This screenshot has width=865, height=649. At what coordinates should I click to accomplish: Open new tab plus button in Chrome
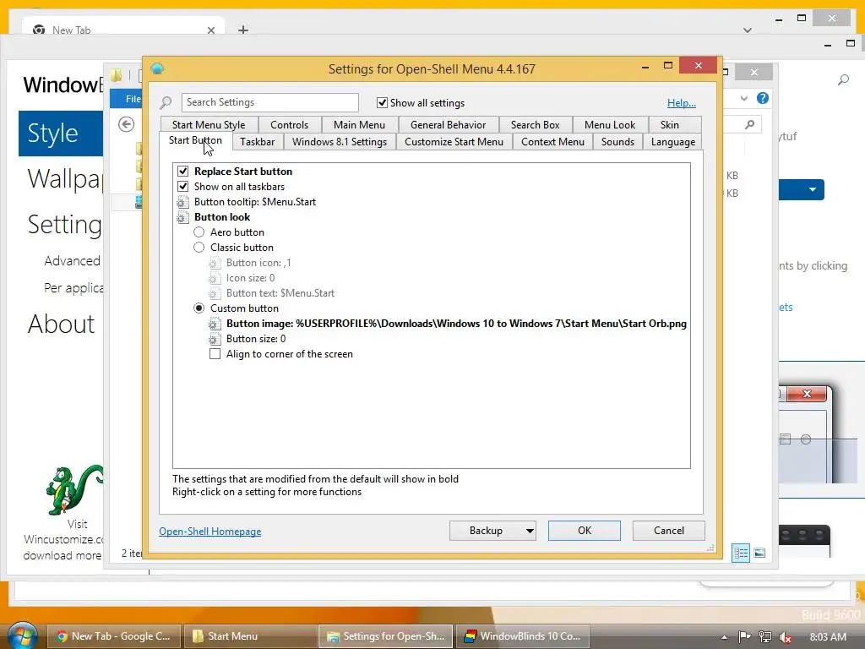click(243, 30)
